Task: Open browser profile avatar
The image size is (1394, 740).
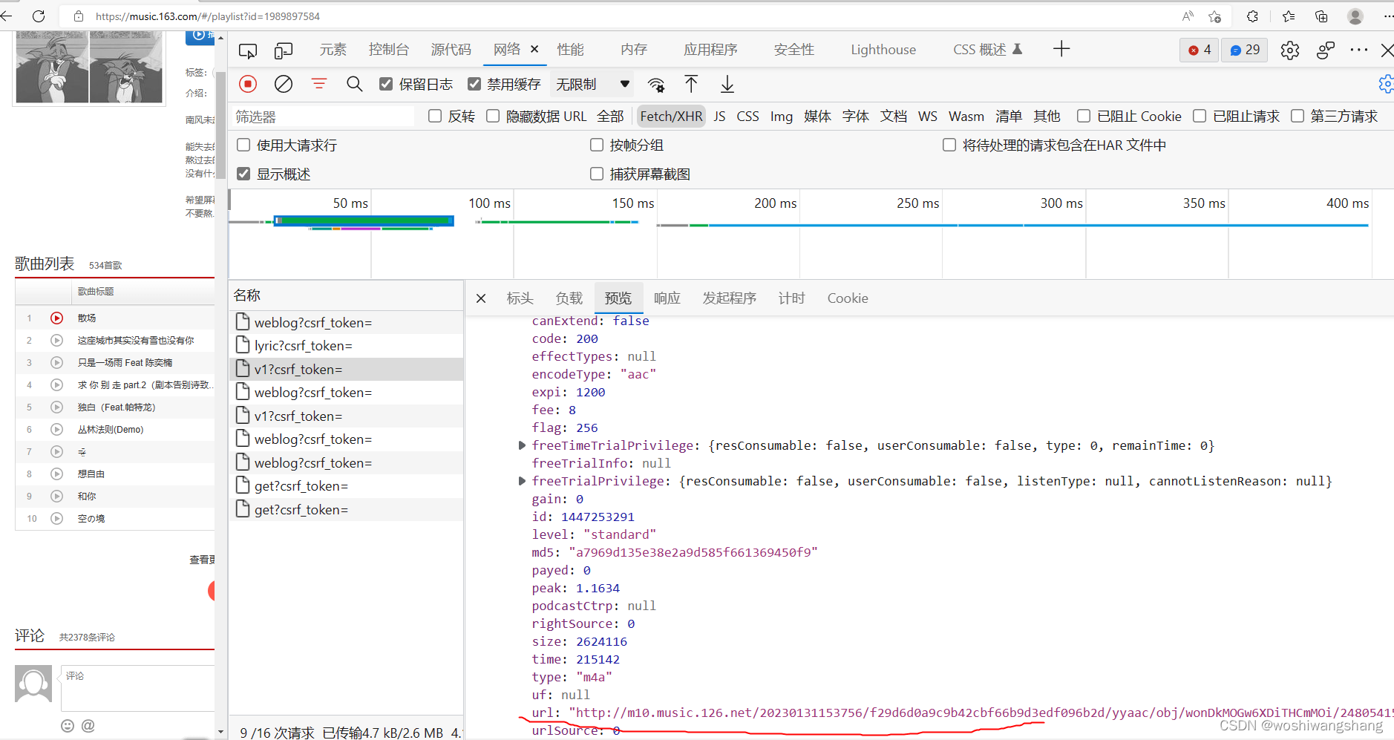Action: (1355, 16)
